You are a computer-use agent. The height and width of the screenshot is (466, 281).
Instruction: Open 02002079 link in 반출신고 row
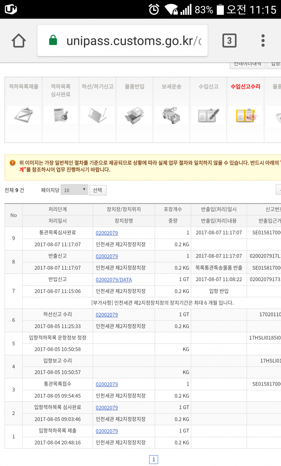[107, 256]
